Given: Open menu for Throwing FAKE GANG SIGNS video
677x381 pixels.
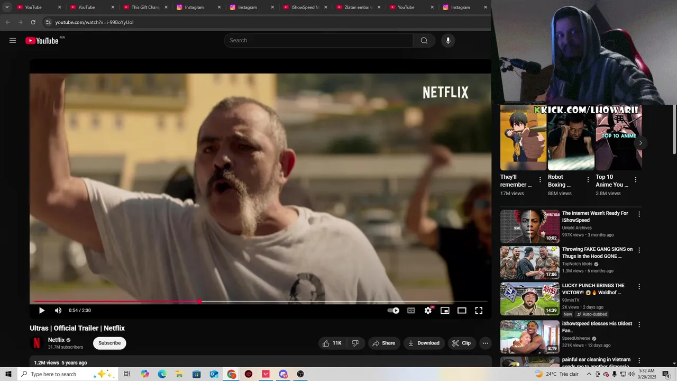Looking at the screenshot, I should tap(639, 250).
